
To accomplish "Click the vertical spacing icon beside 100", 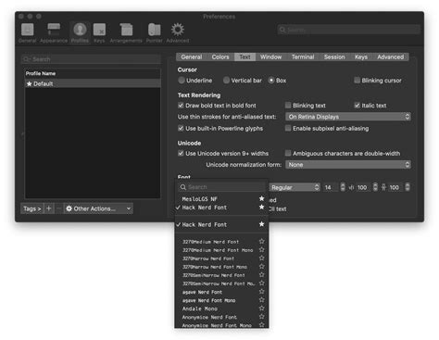I will [x=383, y=187].
